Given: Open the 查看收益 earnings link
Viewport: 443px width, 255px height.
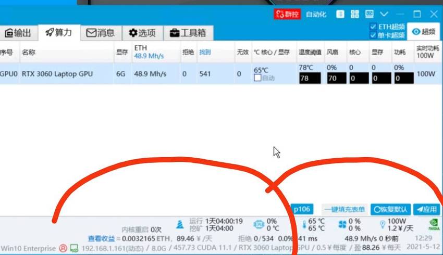Looking at the screenshot, I should (x=101, y=239).
